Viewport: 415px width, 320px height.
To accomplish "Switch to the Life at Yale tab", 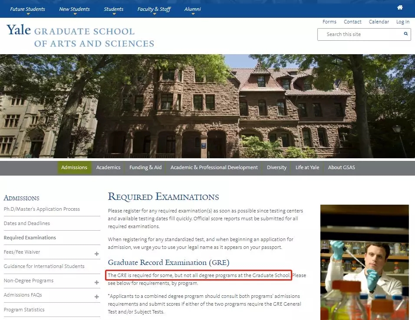I will pyautogui.click(x=307, y=167).
